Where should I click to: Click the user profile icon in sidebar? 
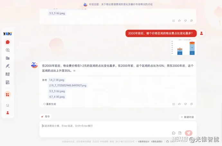[x=8, y=113]
